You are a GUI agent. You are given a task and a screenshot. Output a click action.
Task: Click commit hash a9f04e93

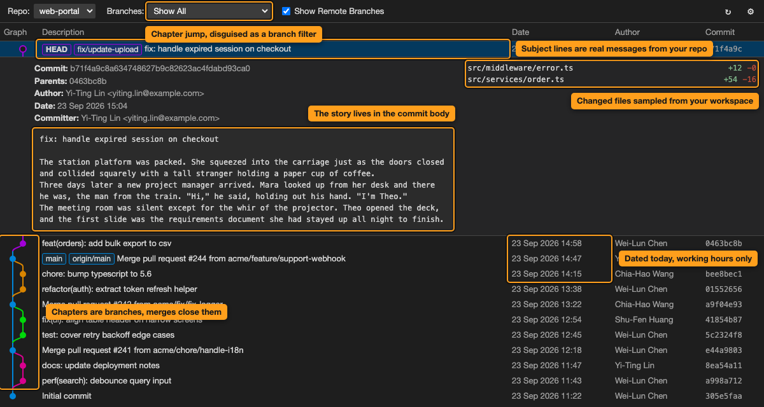(724, 305)
